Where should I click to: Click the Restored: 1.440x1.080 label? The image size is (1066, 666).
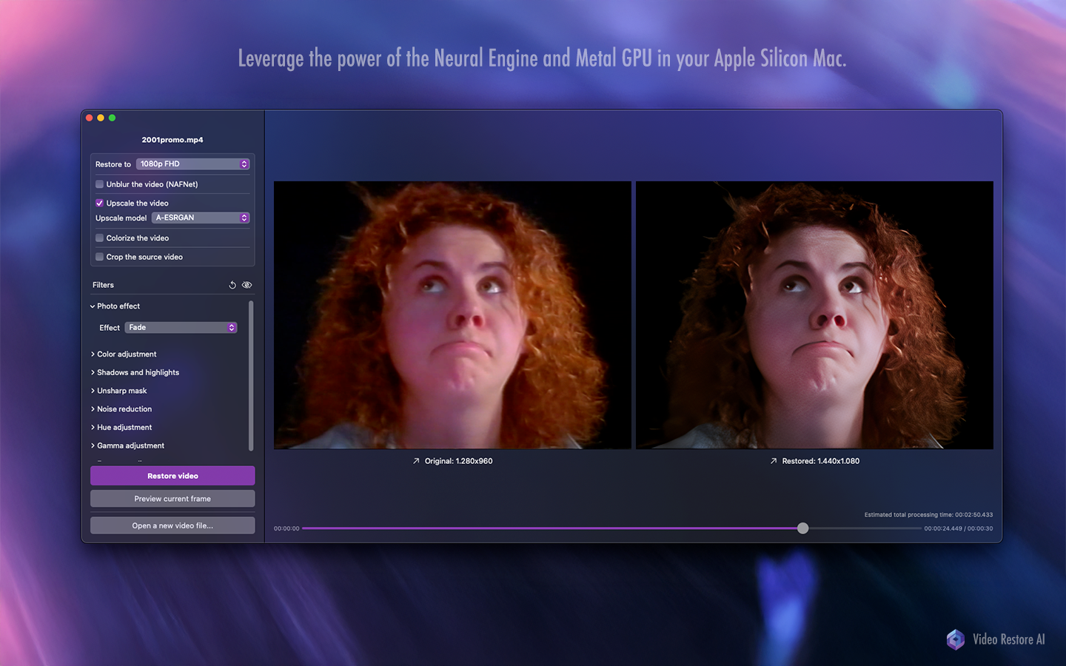coord(821,461)
